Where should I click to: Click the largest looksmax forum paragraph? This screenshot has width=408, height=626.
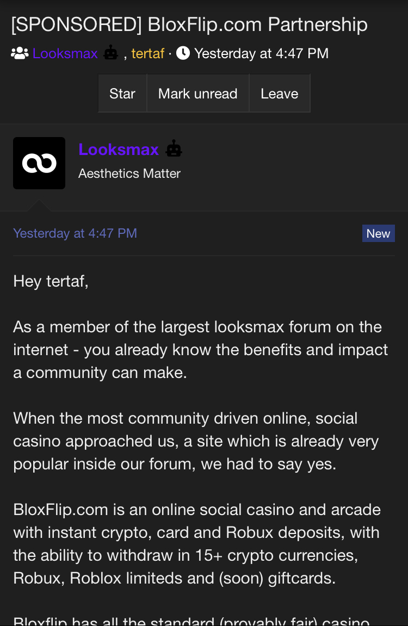pyautogui.click(x=200, y=350)
